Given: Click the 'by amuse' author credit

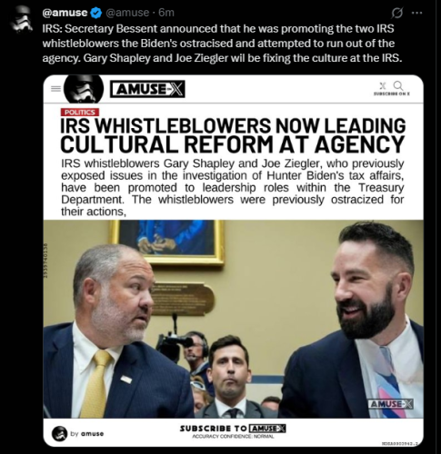Looking at the screenshot, I should pyautogui.click(x=87, y=434).
